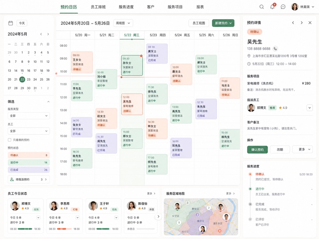Go to previous month in mini calendar
The height and width of the screenshot is (239, 319).
pos(41,34)
